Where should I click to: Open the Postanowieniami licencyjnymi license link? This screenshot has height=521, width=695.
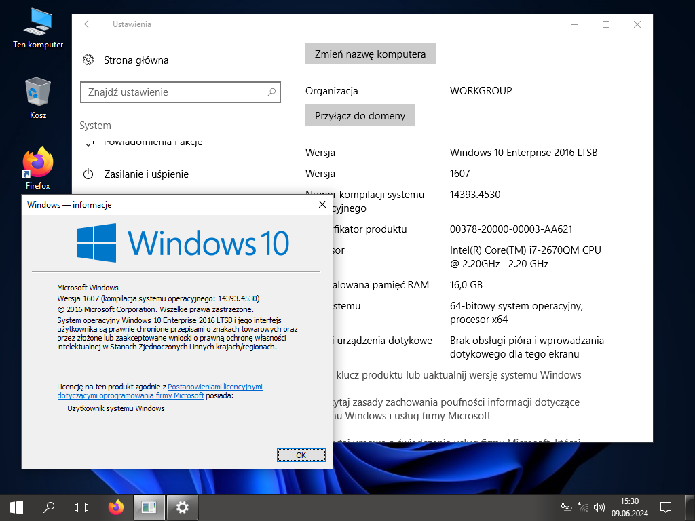(x=214, y=387)
